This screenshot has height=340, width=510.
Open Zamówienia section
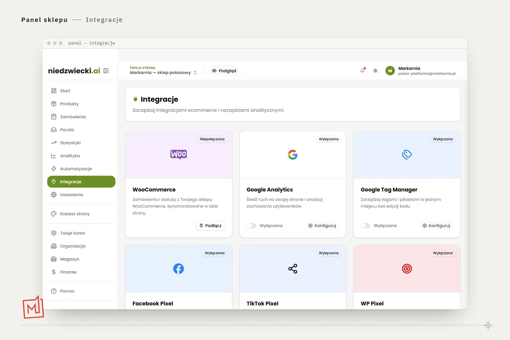point(81,117)
